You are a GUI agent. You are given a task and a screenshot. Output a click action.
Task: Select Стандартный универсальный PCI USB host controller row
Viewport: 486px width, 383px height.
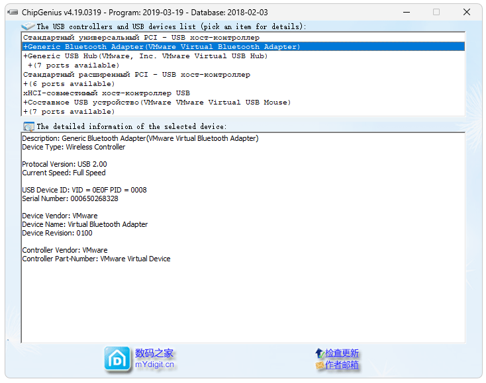[243, 38]
